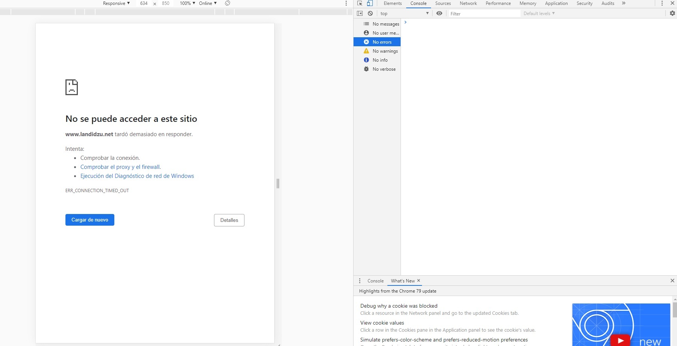This screenshot has height=346, width=677.
Task: Select No errors sidebar row
Action: (x=377, y=42)
